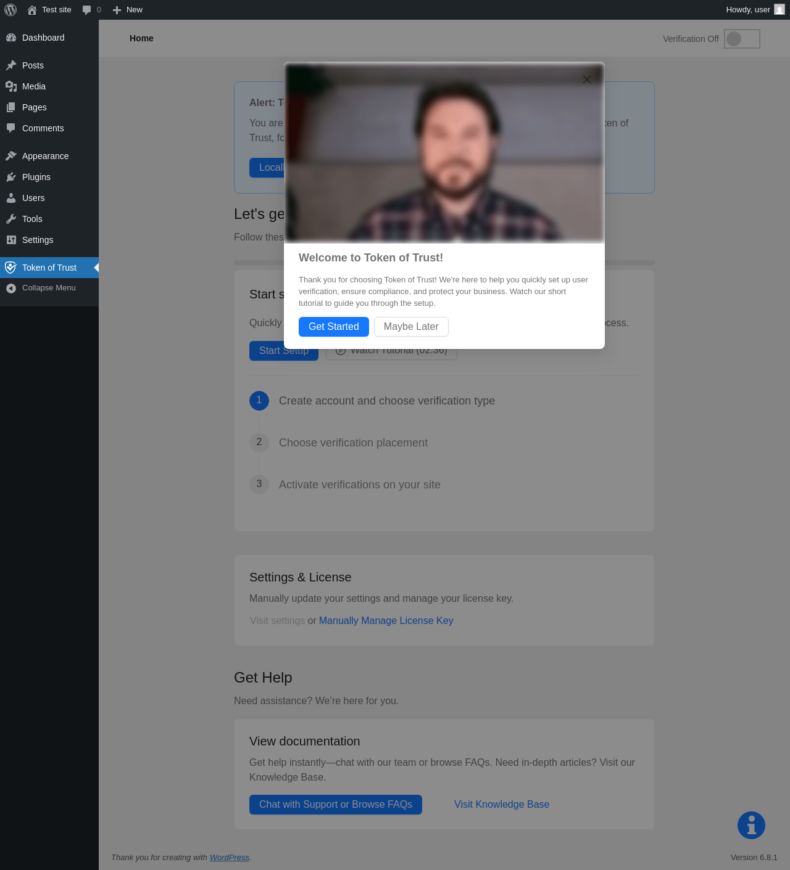Click the Get Started button
The height and width of the screenshot is (870, 790).
(334, 327)
